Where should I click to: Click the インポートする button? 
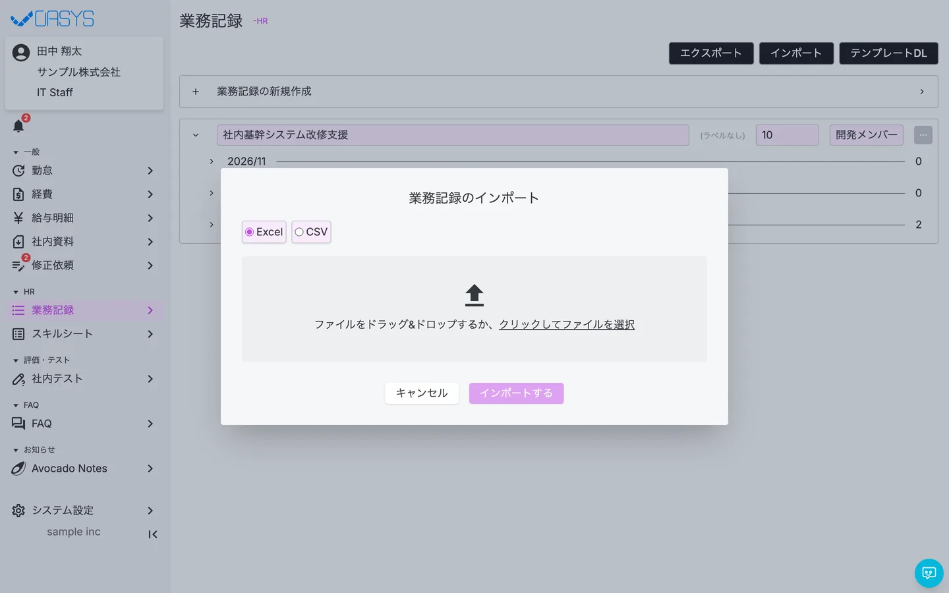coord(516,393)
